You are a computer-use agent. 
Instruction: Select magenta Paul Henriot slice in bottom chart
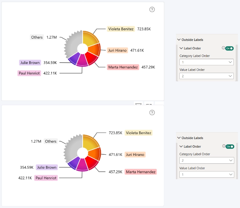[x=82, y=165]
